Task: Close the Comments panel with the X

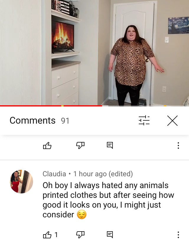Action: point(172,121)
